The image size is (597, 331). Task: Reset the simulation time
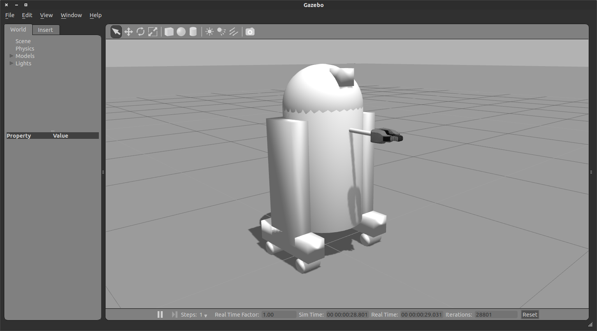[530, 315]
